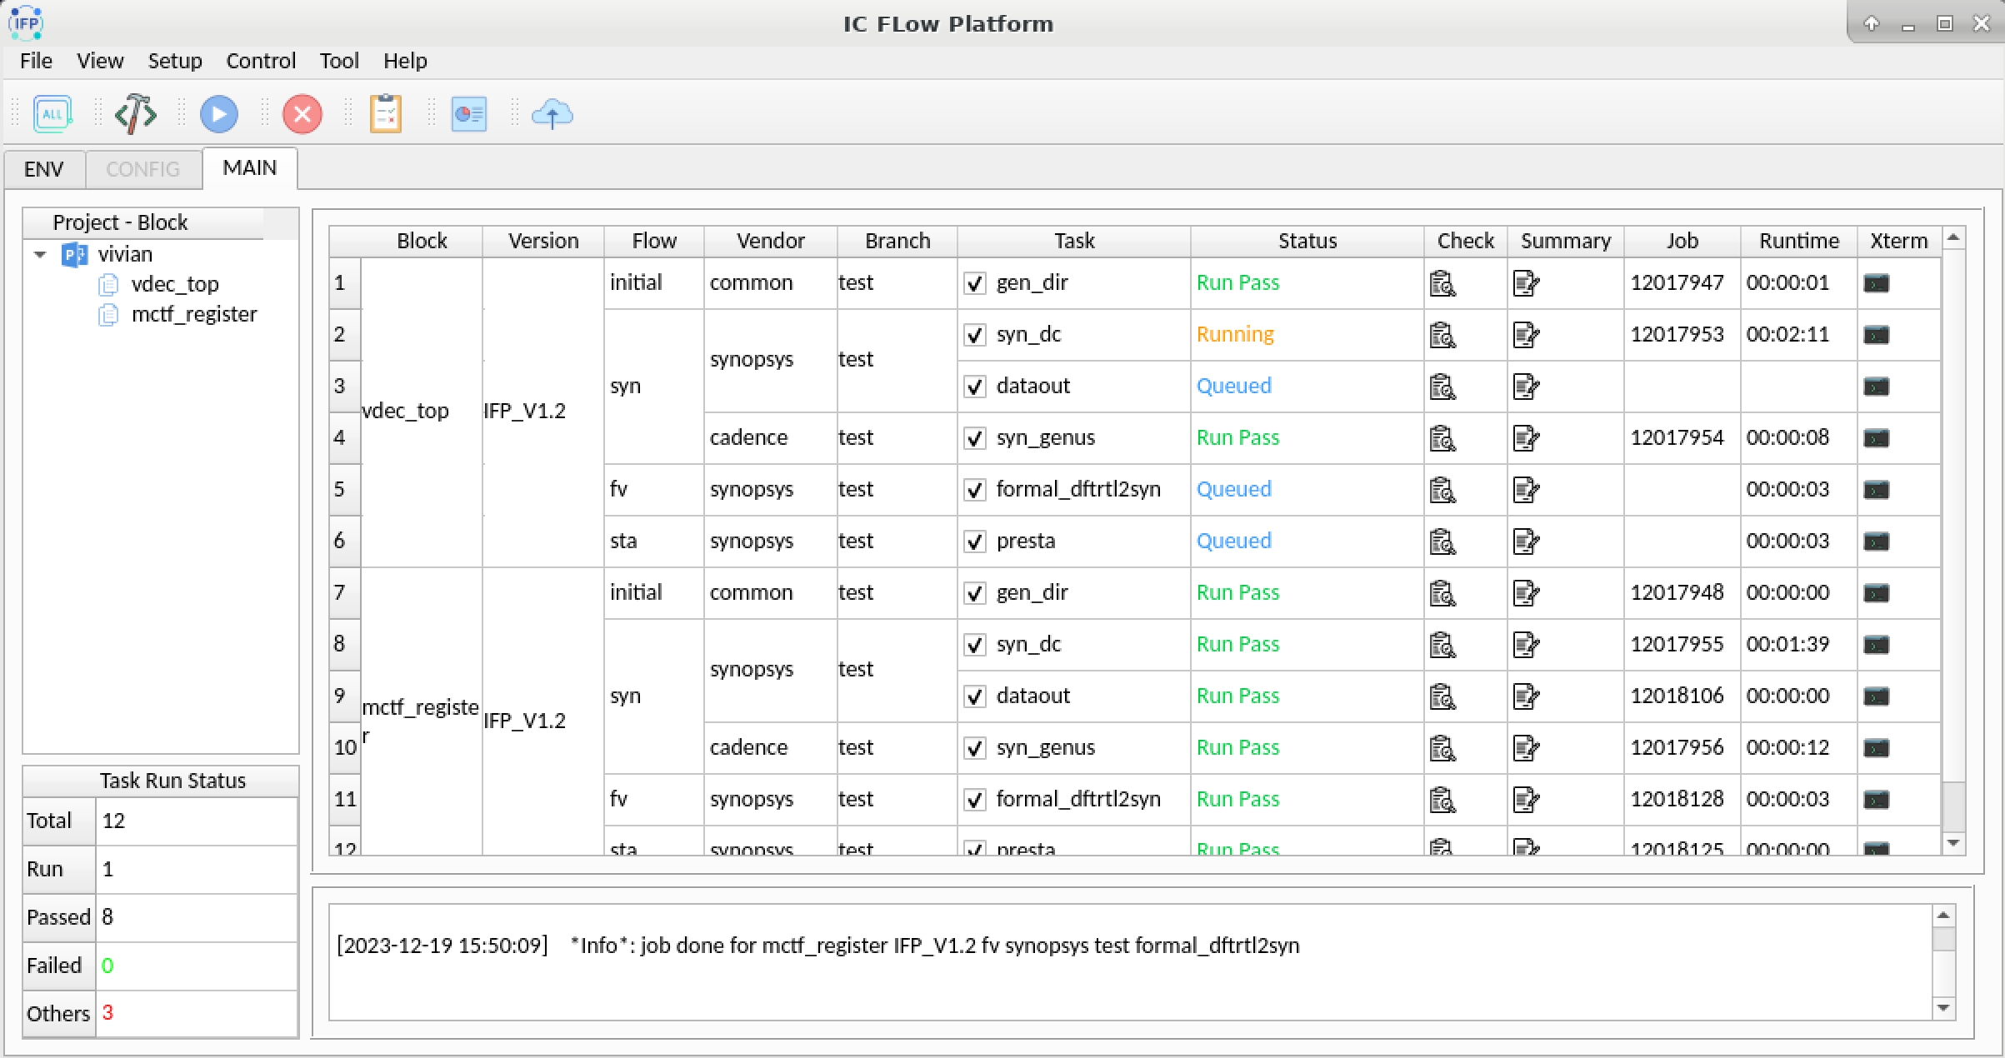Click the Build hammer toolbar icon
Screen dimensions: 2005x1058
[136, 114]
